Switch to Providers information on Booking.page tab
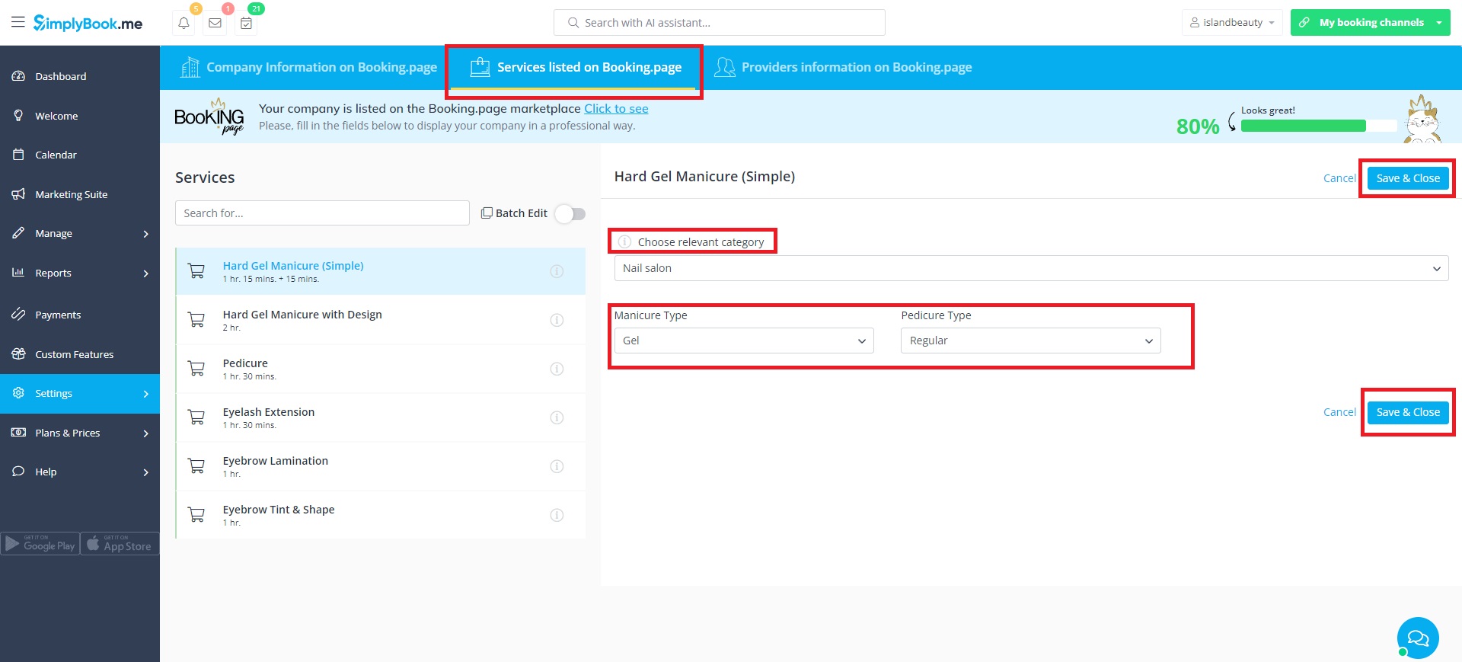The width and height of the screenshot is (1462, 662). coord(844,68)
